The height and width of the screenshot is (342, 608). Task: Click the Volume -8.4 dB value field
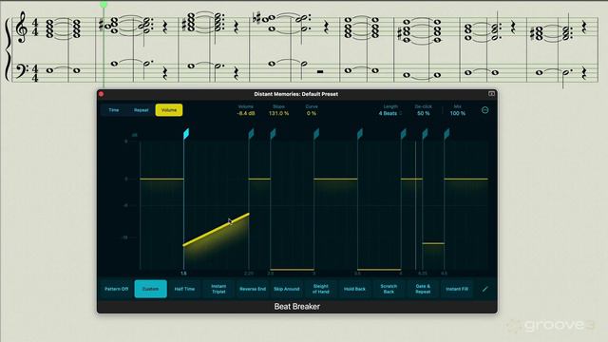coord(246,113)
